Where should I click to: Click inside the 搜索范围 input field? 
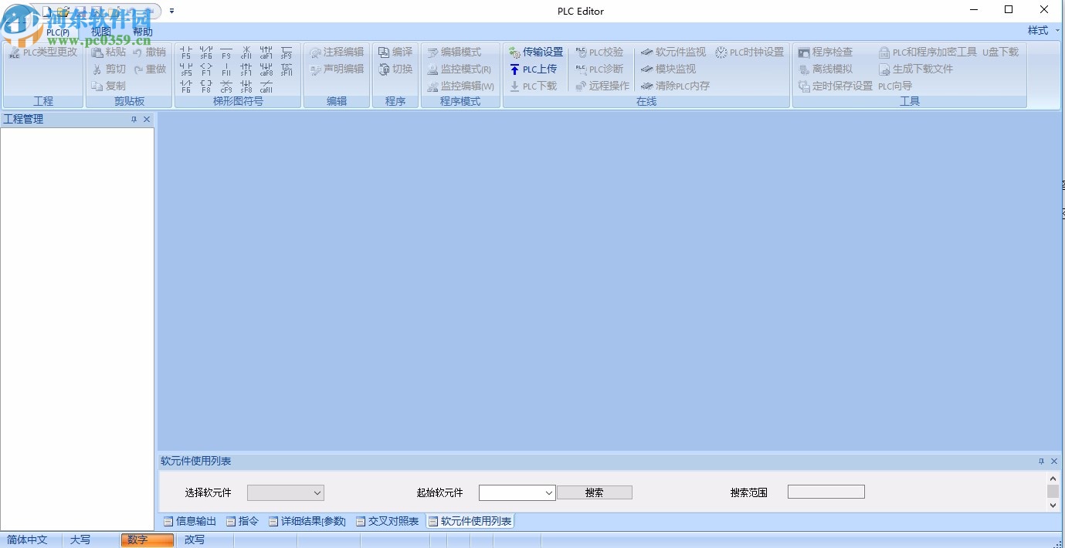[x=826, y=491]
